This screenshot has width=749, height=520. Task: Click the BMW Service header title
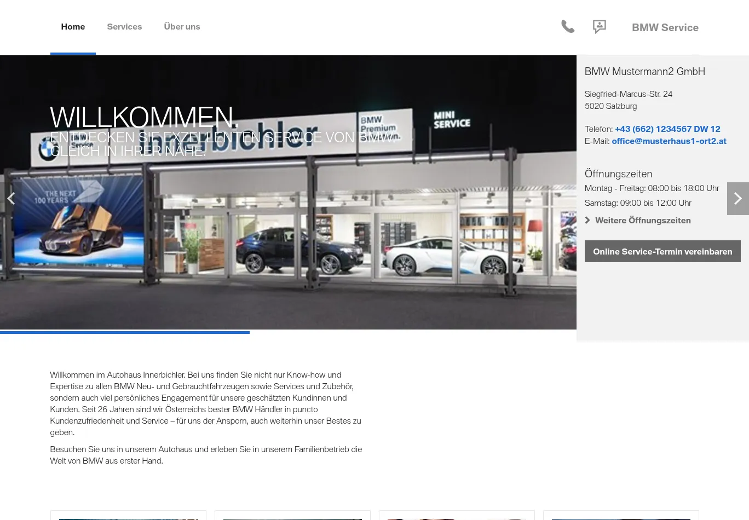(x=665, y=27)
